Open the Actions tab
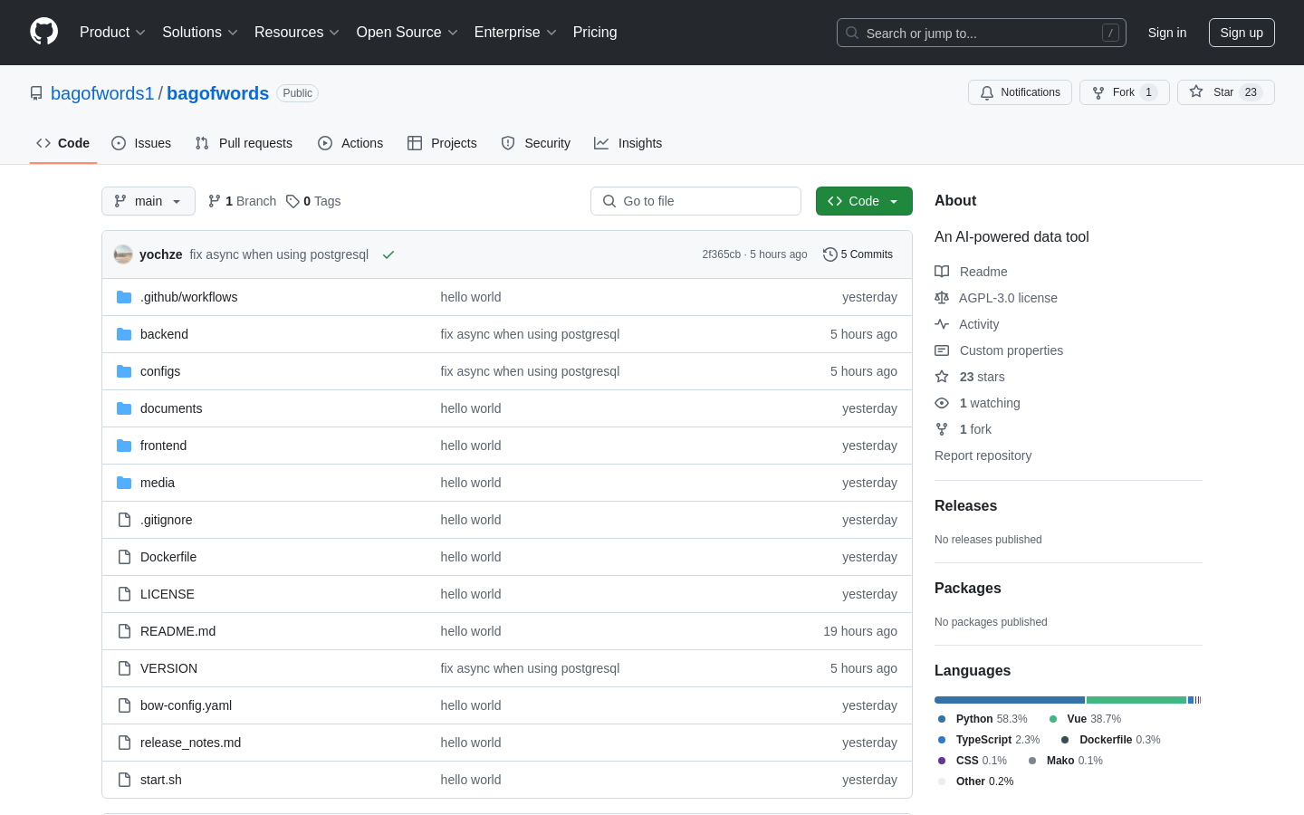 tap(350, 143)
